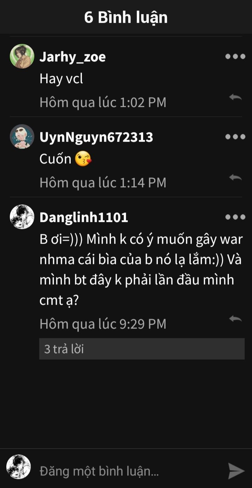Screen dimensions: 252x488
Task: Reply to Danglinh1101's comment using arrow icon
Action: (x=236, y=319)
